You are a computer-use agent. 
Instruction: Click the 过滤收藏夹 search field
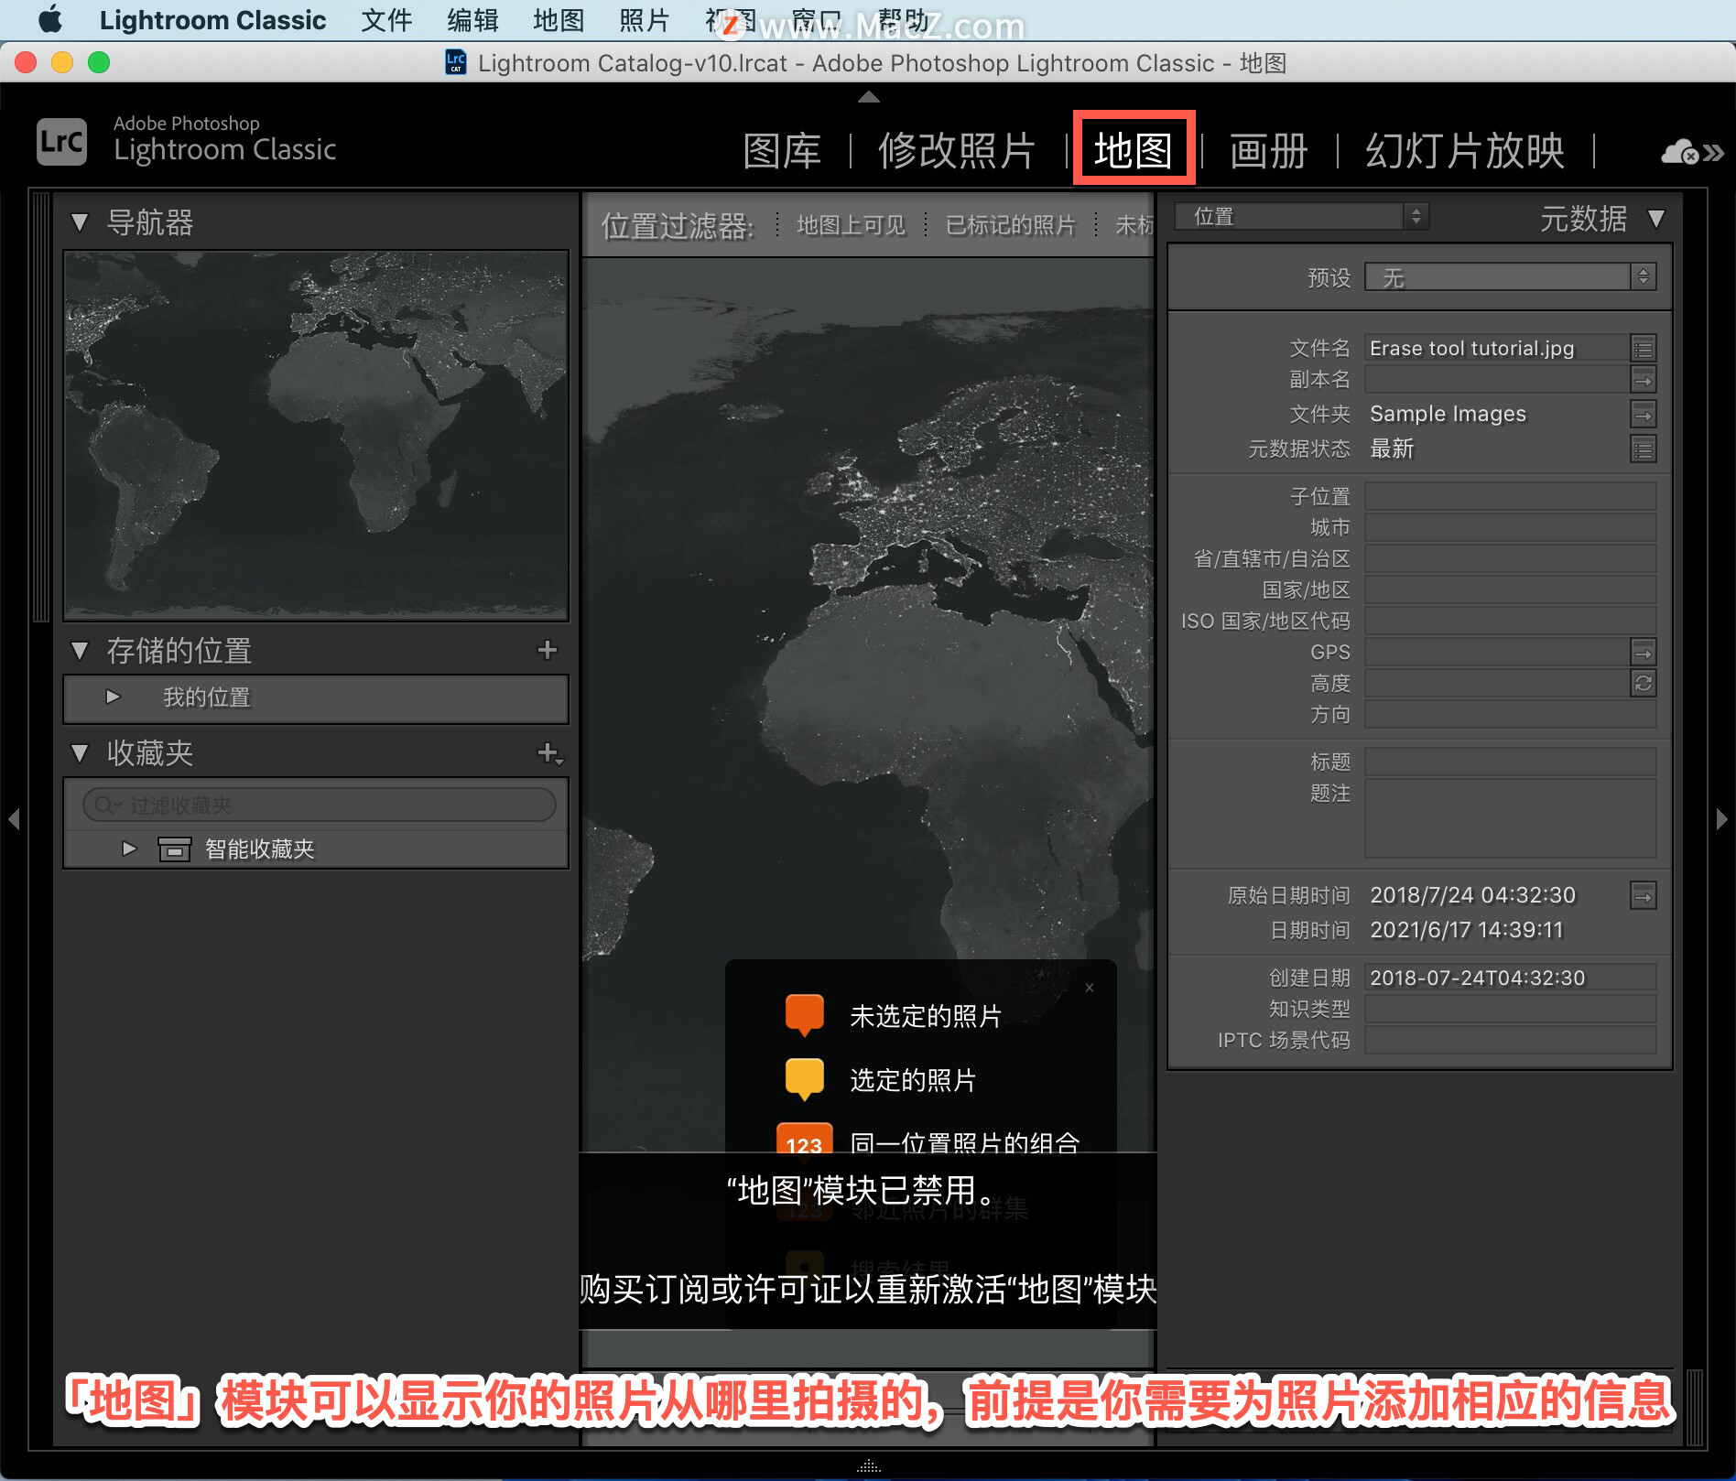[x=319, y=805]
